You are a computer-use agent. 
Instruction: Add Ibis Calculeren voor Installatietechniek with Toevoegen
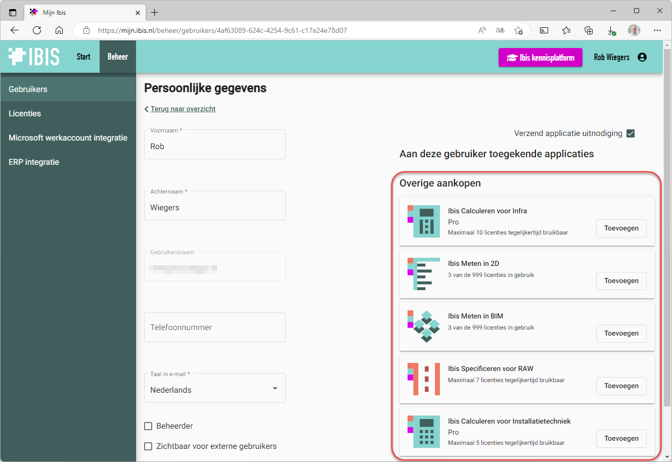621,438
